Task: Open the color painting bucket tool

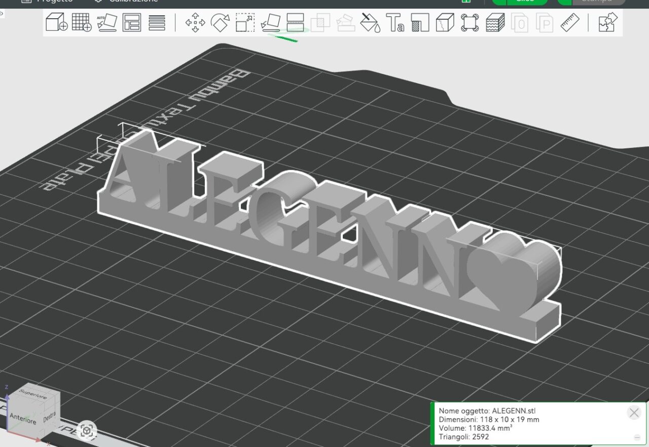Action: point(370,23)
